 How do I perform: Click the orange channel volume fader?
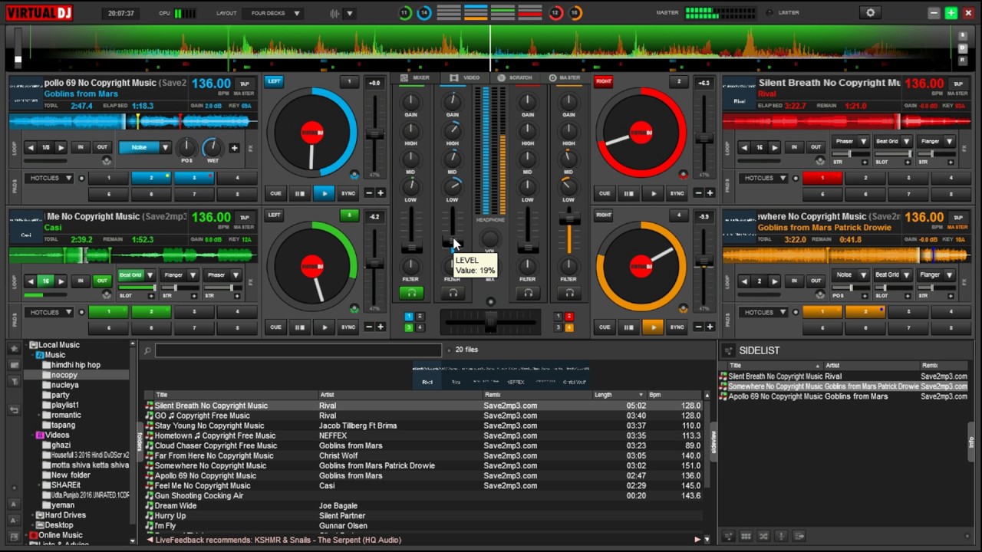(568, 221)
